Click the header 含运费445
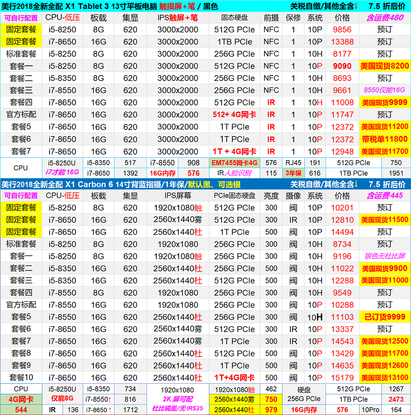The width and height of the screenshot is (411, 415). click(x=385, y=196)
